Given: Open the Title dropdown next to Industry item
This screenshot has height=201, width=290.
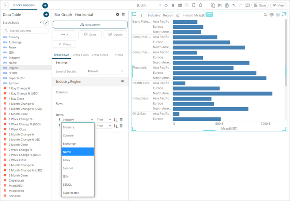Looking at the screenshot, I should click(x=104, y=120).
